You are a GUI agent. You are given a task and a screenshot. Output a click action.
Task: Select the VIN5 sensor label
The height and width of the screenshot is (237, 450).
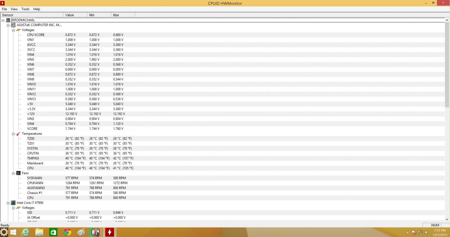[x=31, y=60]
